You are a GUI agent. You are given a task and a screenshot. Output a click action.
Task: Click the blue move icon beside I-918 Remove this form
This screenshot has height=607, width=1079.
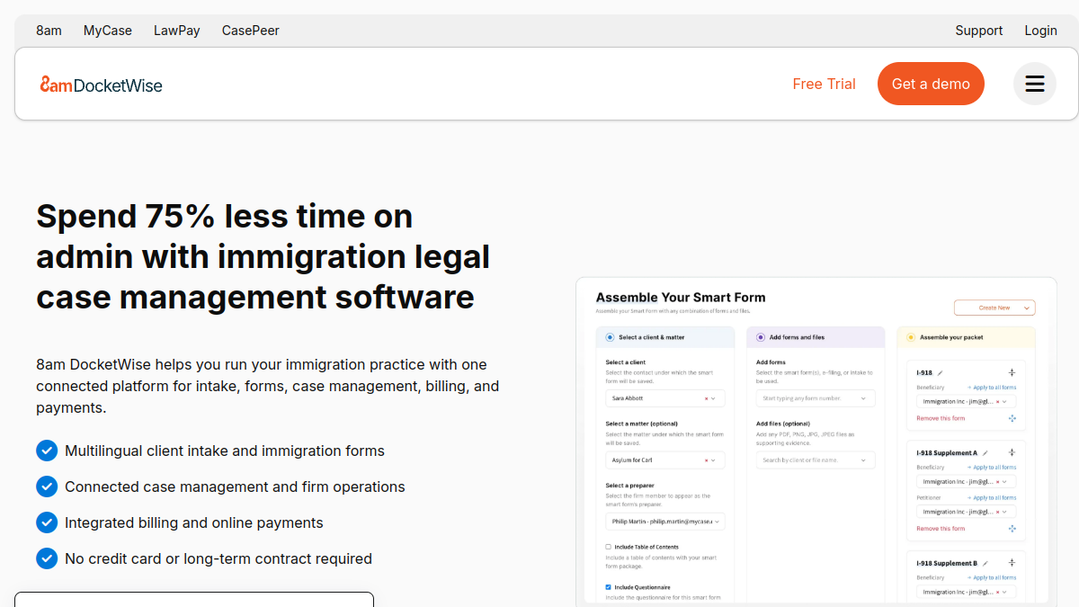click(1012, 418)
